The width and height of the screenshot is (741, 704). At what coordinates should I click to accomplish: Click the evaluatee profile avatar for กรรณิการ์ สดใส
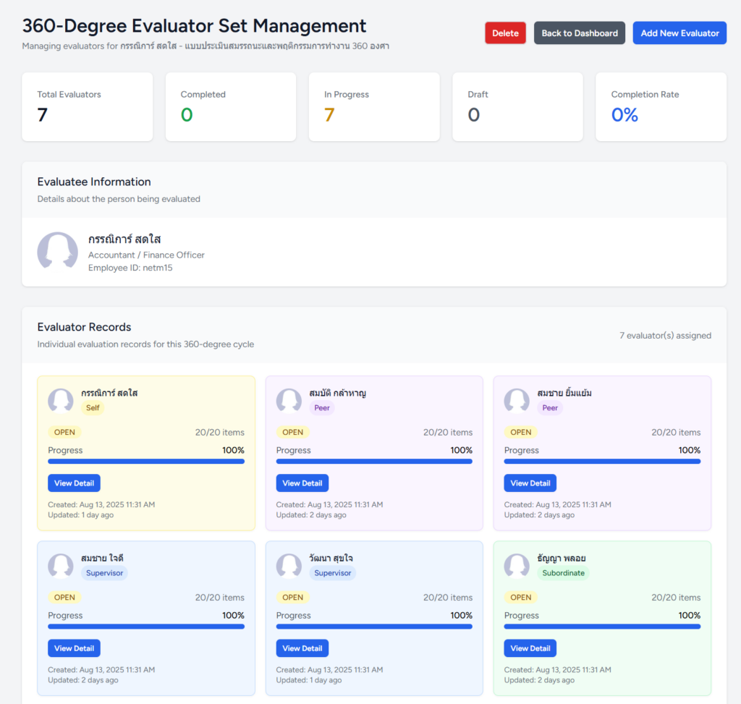58,250
